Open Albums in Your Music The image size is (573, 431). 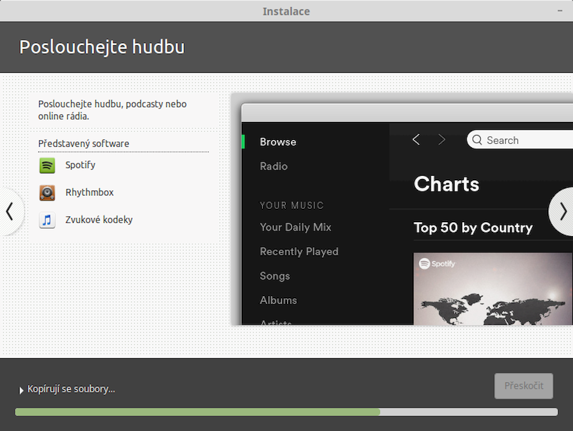[278, 301]
